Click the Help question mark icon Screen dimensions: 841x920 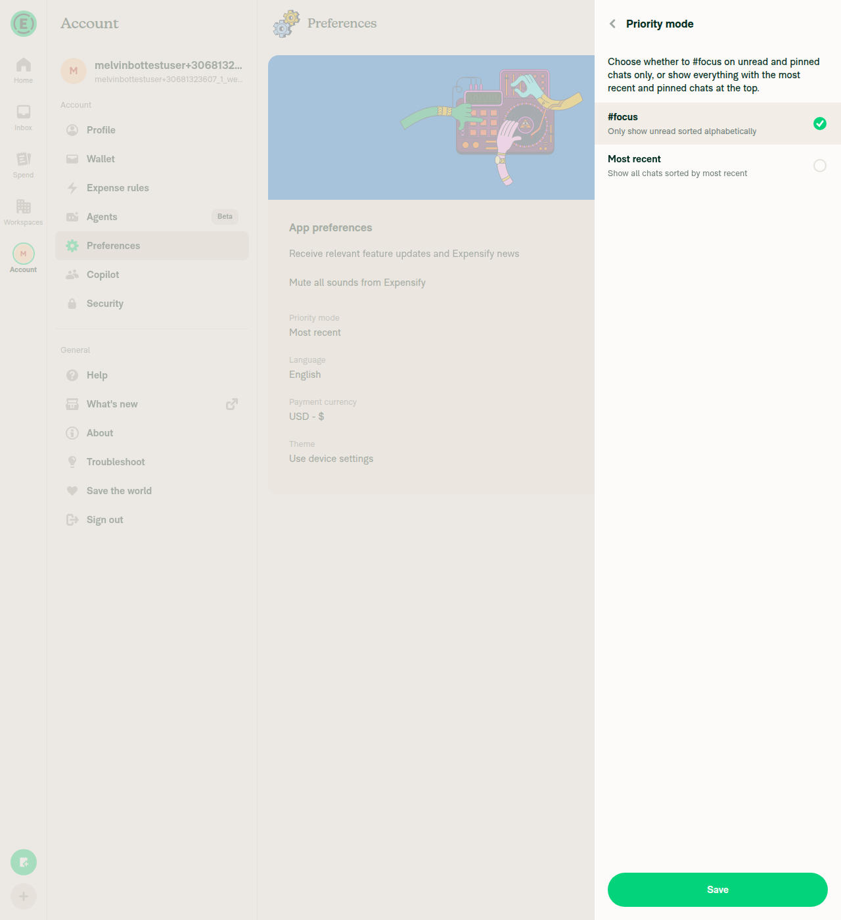[72, 375]
